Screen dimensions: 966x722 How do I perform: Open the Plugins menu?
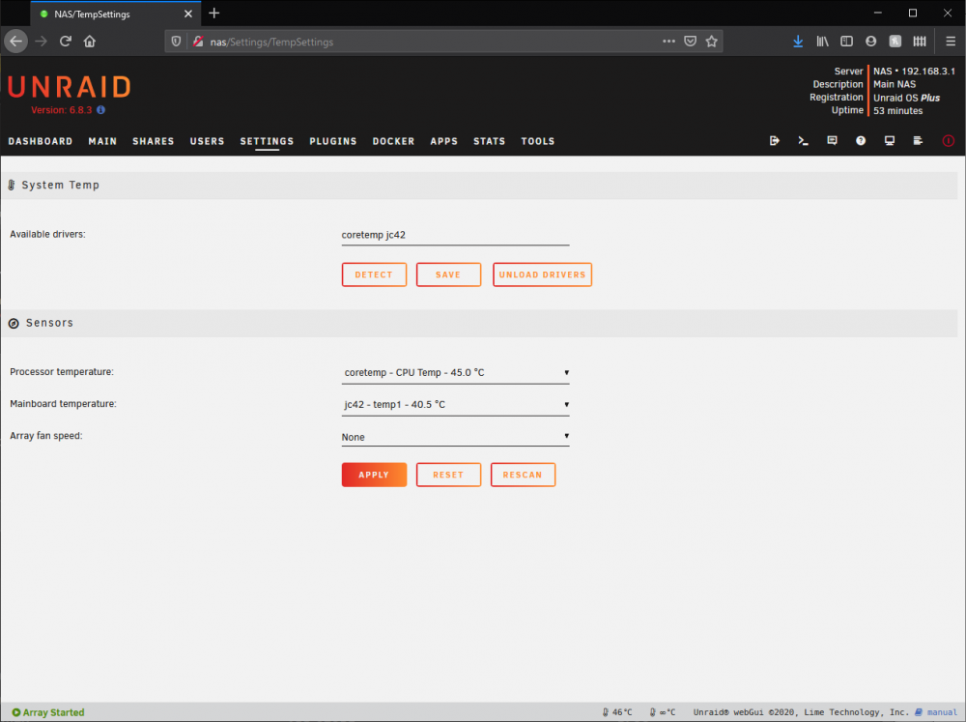point(333,141)
